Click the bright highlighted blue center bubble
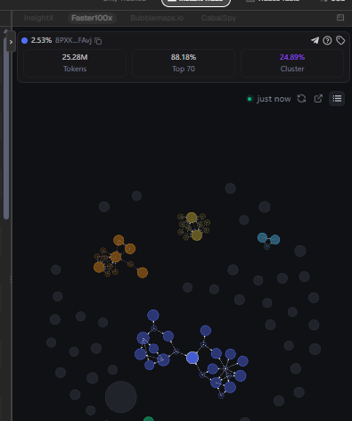 coord(192,358)
